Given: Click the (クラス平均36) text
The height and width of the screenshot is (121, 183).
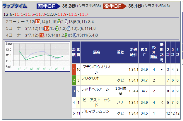Looking at the screenshot, I should 89,6.
